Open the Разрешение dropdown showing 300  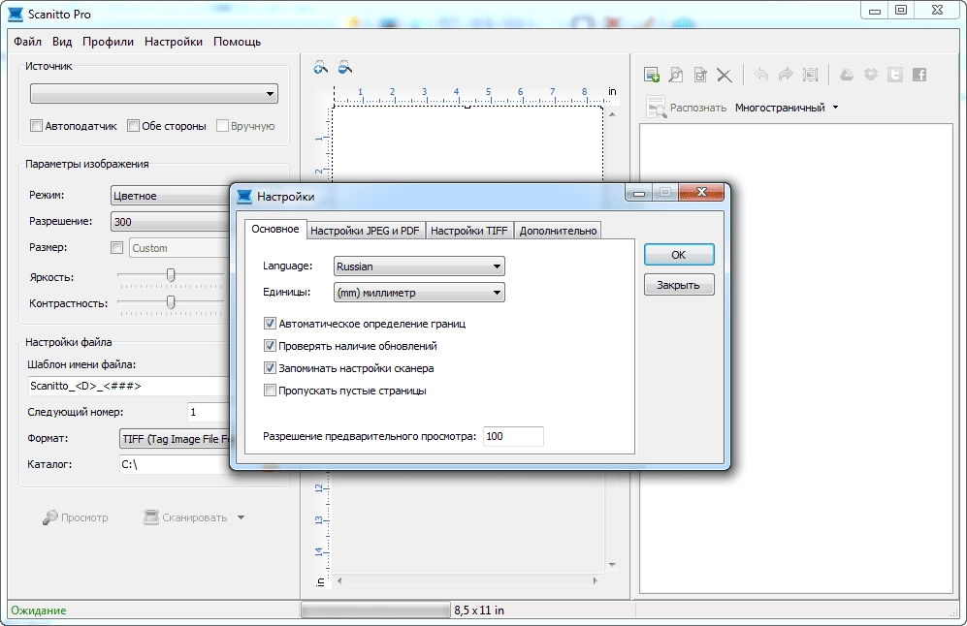pyautogui.click(x=170, y=222)
